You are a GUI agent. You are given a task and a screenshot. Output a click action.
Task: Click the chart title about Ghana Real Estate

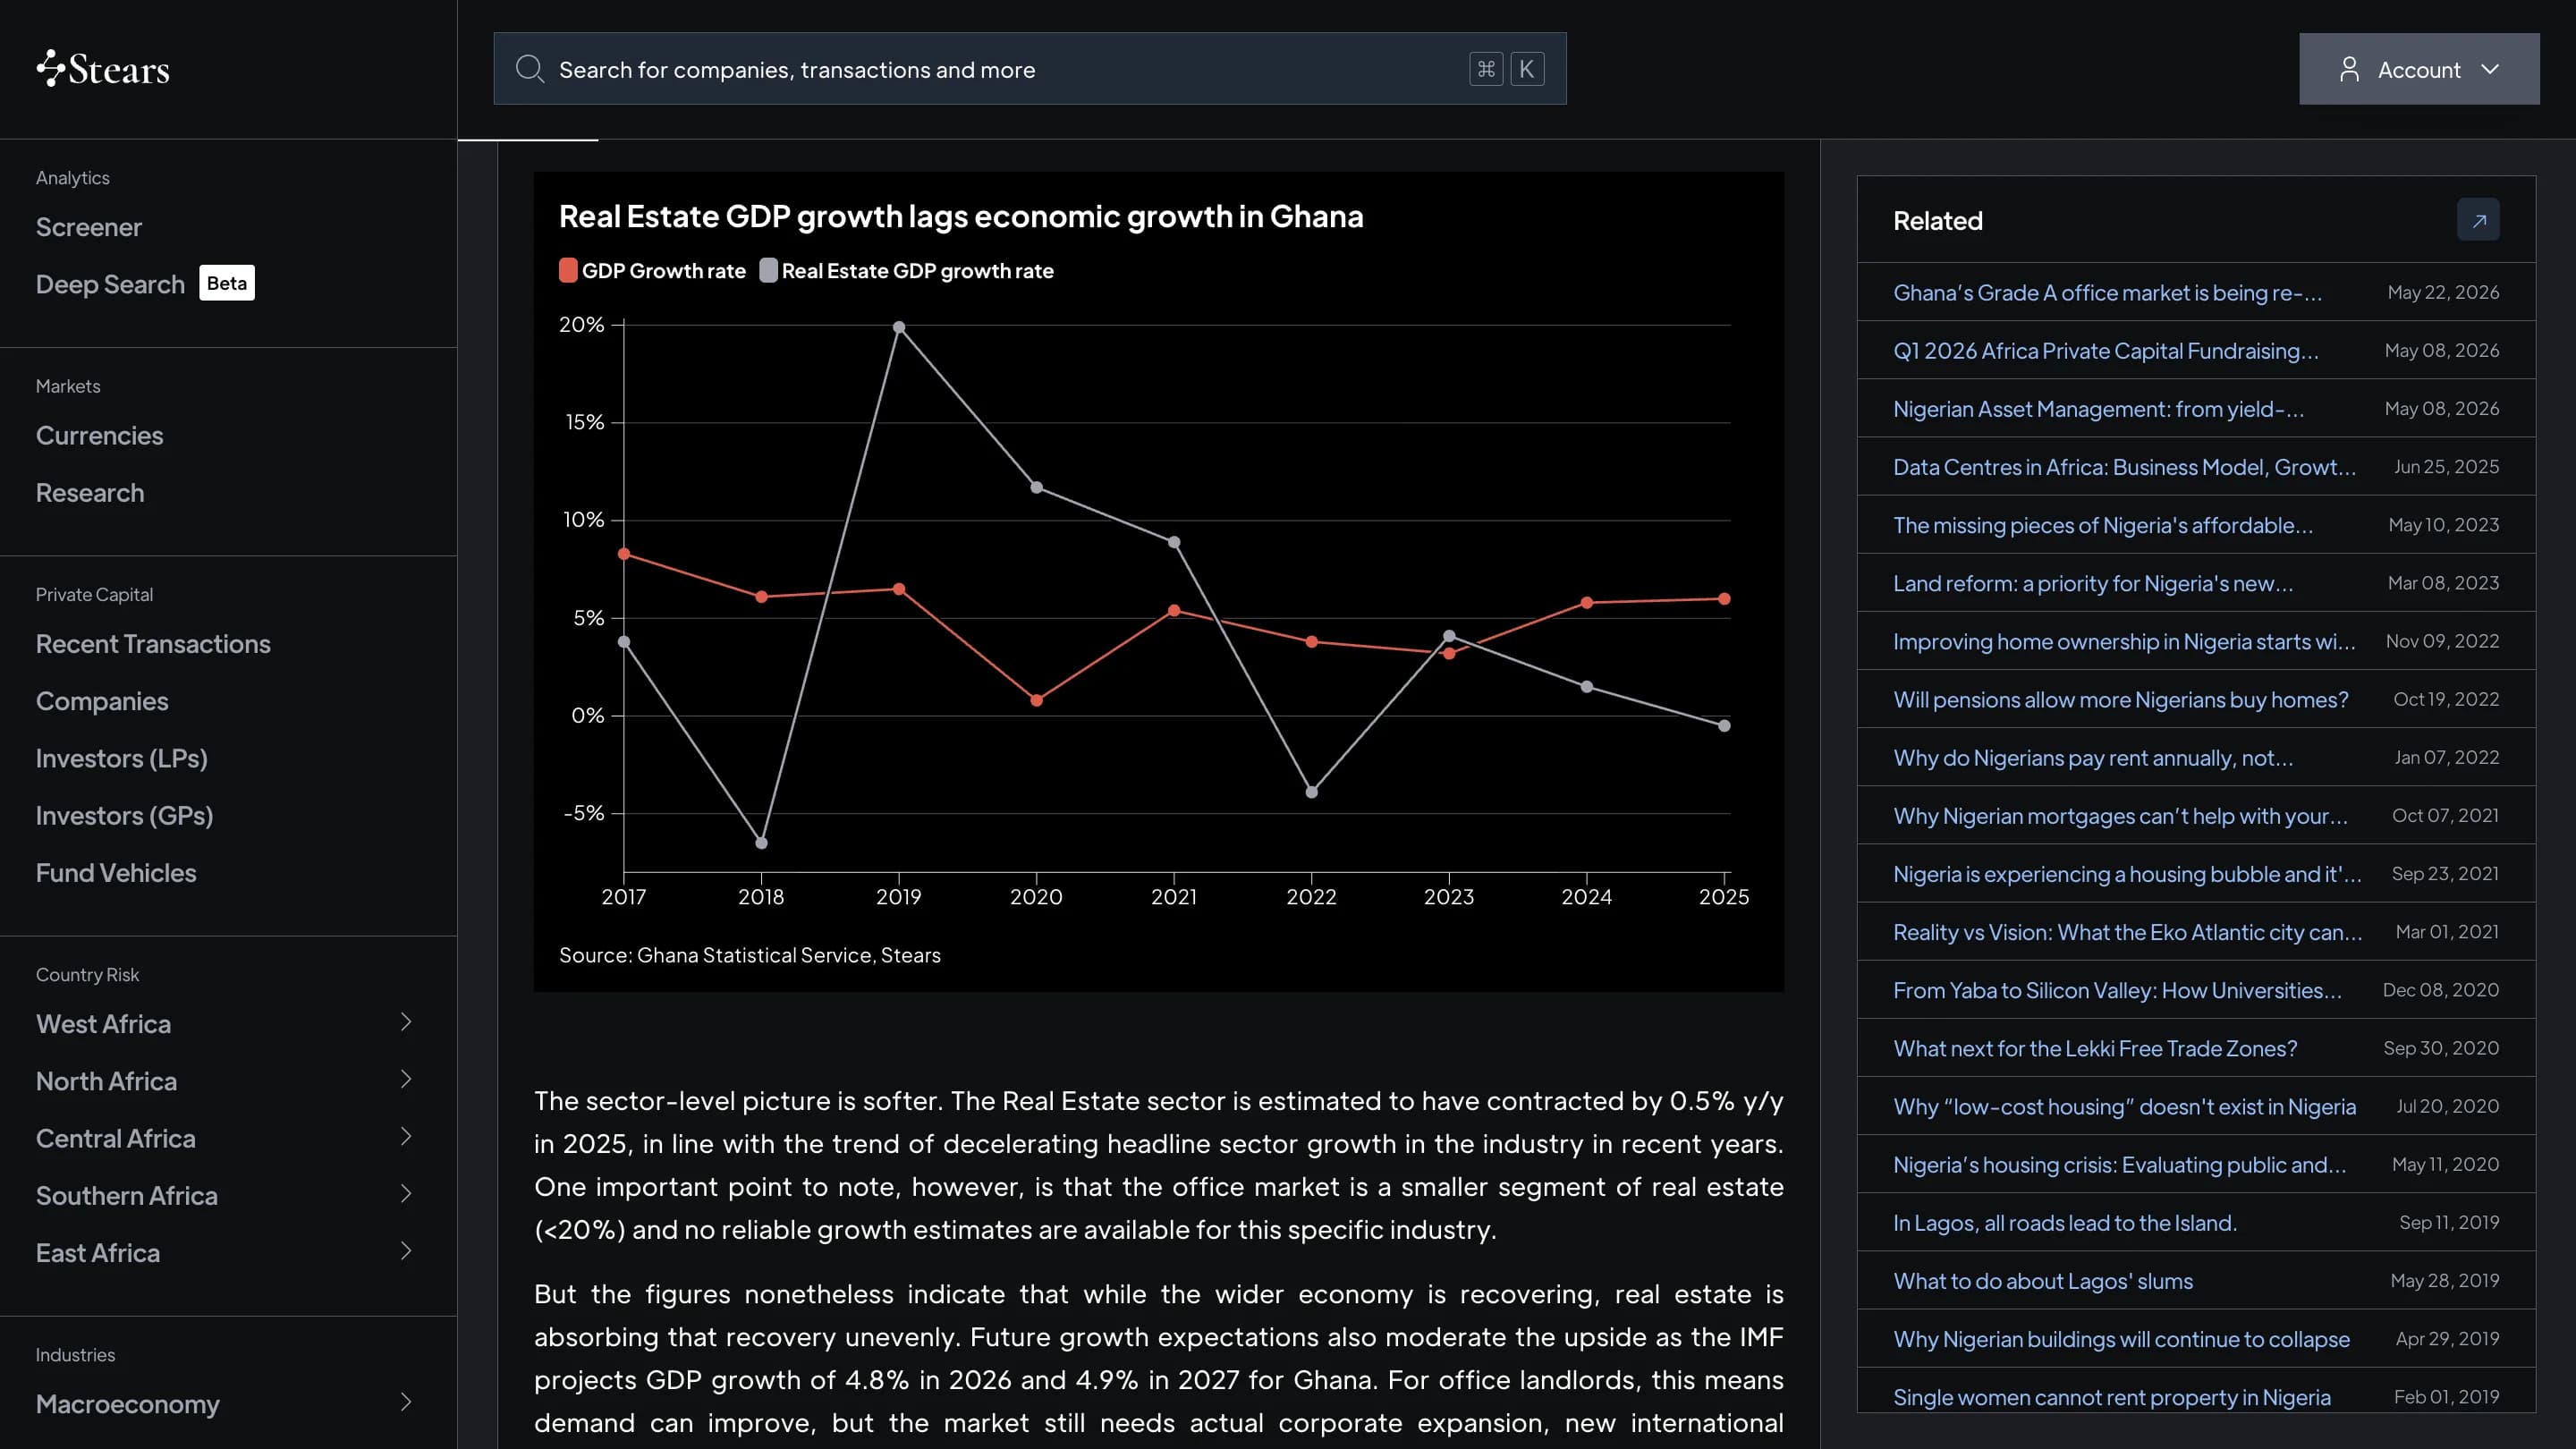[x=961, y=216]
